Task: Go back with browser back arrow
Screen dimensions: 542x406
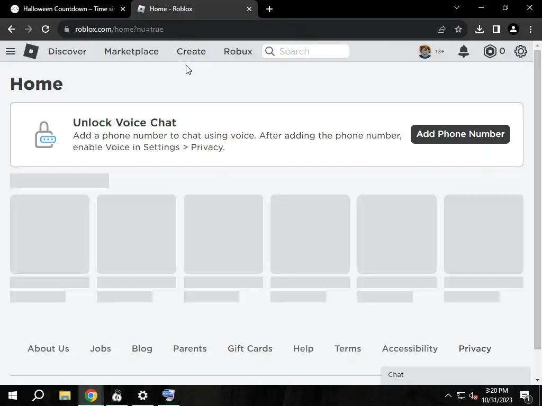Action: coord(12,30)
